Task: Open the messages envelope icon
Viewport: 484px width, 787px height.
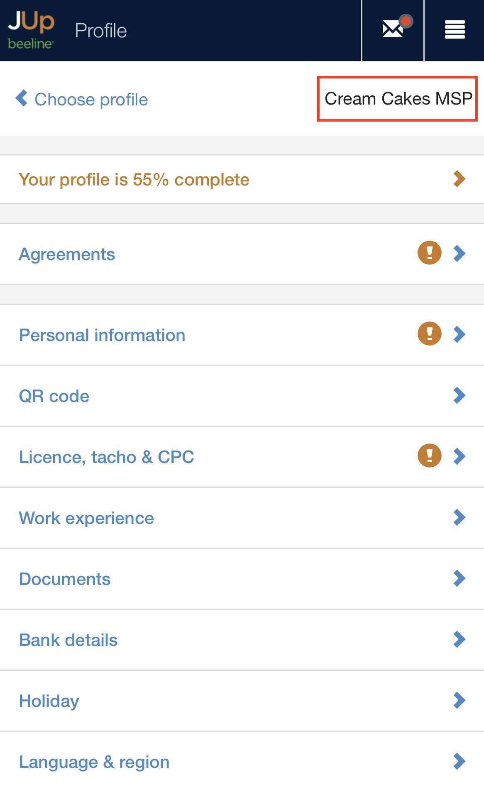Action: click(x=392, y=30)
